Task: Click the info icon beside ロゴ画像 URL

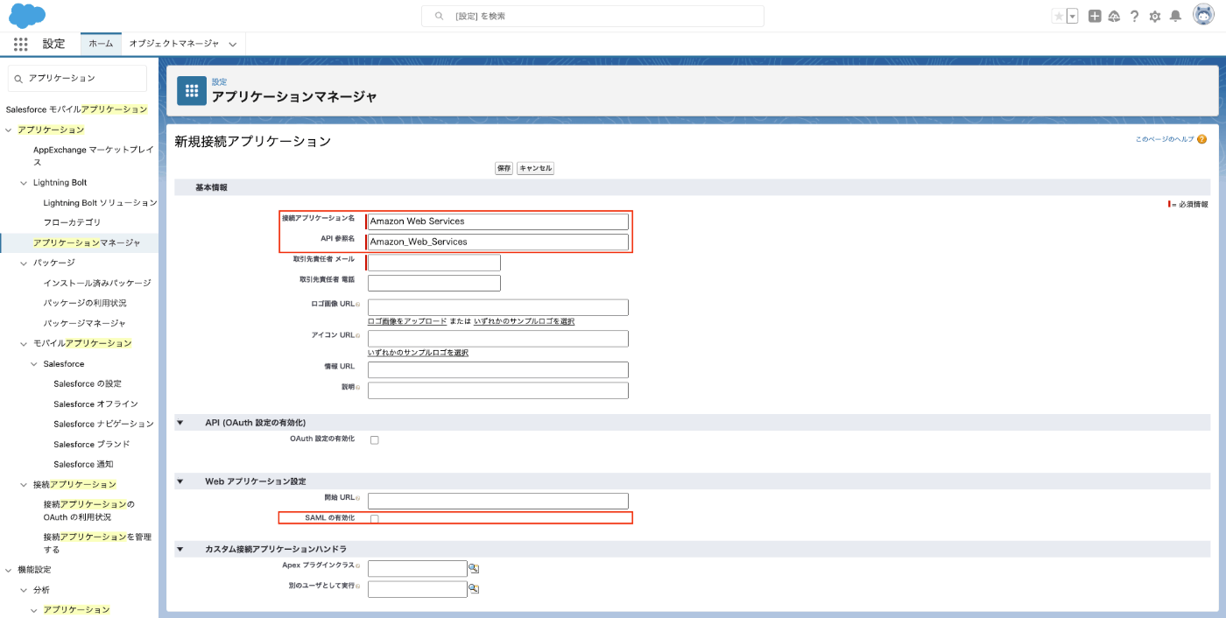Action: click(x=358, y=304)
